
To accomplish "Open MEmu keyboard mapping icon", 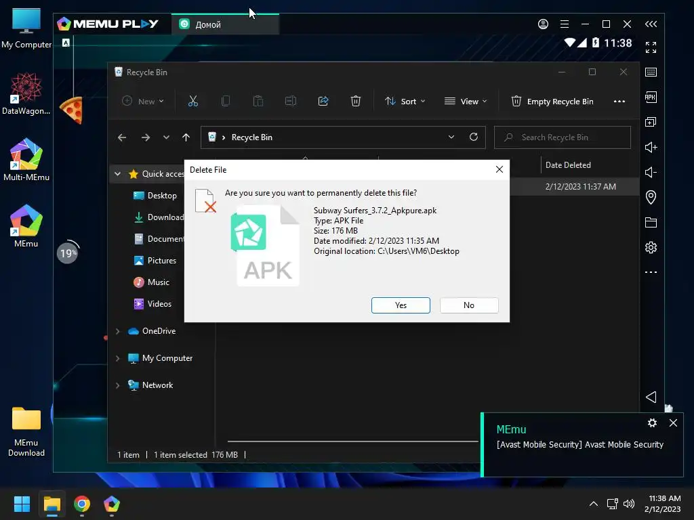I will (x=651, y=72).
